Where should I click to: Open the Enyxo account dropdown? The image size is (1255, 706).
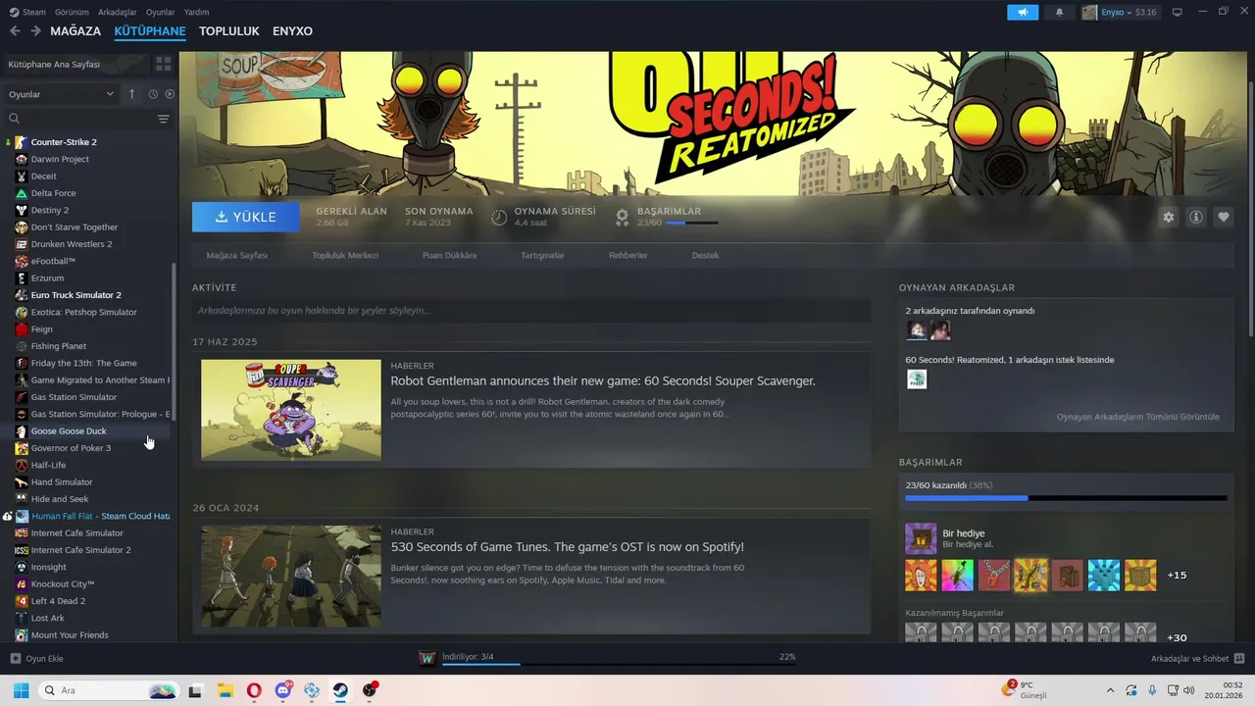(1119, 12)
